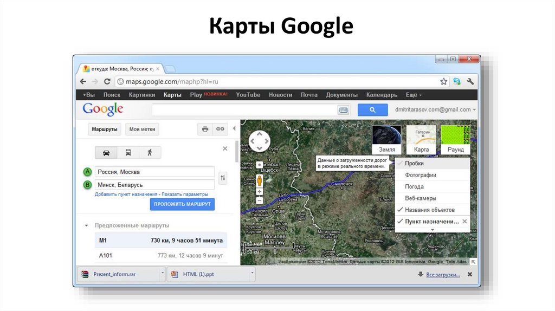Click the green marker B icon
This screenshot has width=555, height=311.
coord(87,185)
